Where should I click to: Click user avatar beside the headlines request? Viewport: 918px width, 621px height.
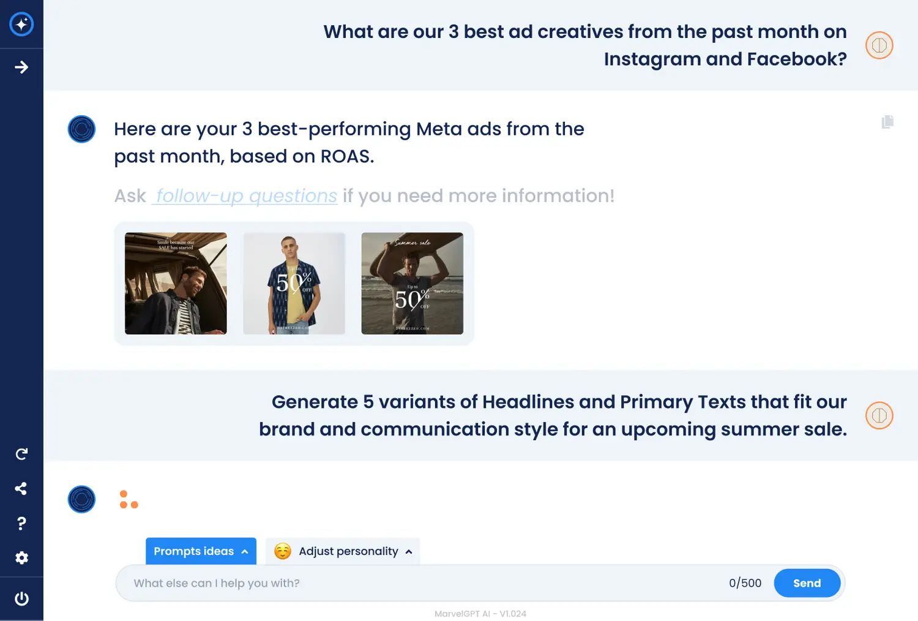(x=879, y=416)
